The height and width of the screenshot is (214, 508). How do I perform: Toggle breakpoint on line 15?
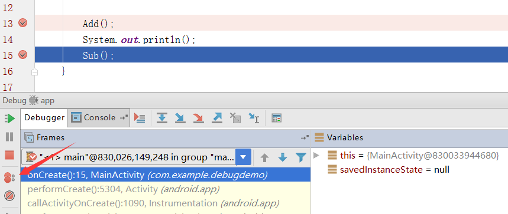click(22, 55)
